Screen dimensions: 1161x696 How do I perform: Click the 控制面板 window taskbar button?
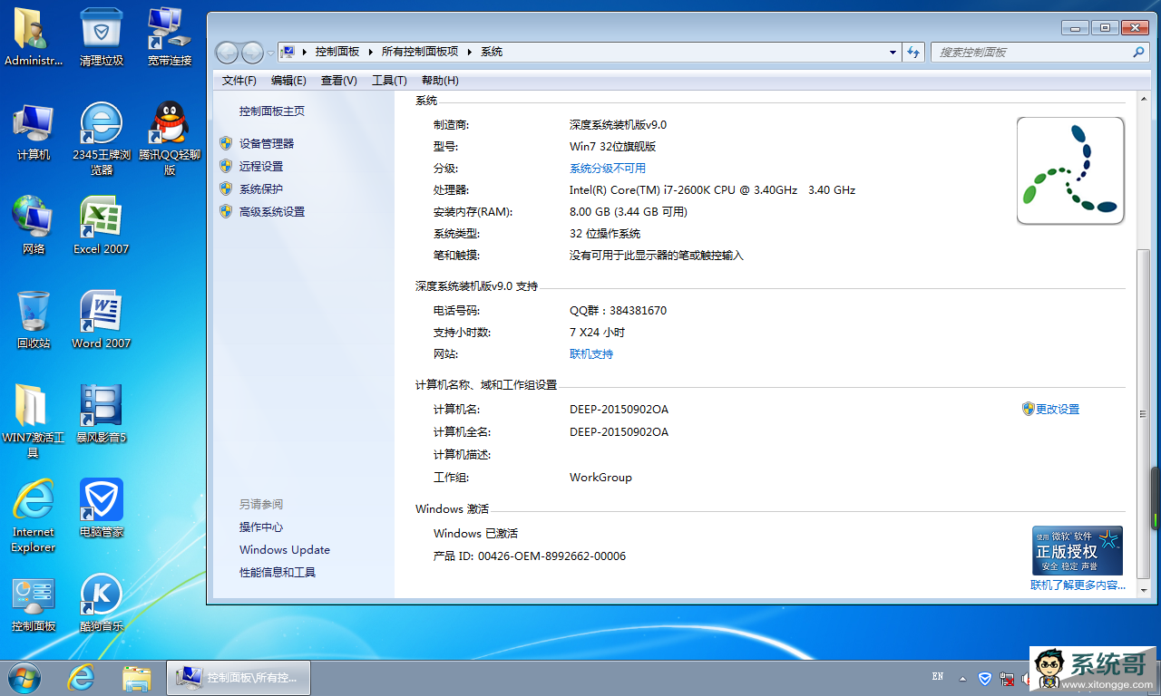tap(239, 677)
